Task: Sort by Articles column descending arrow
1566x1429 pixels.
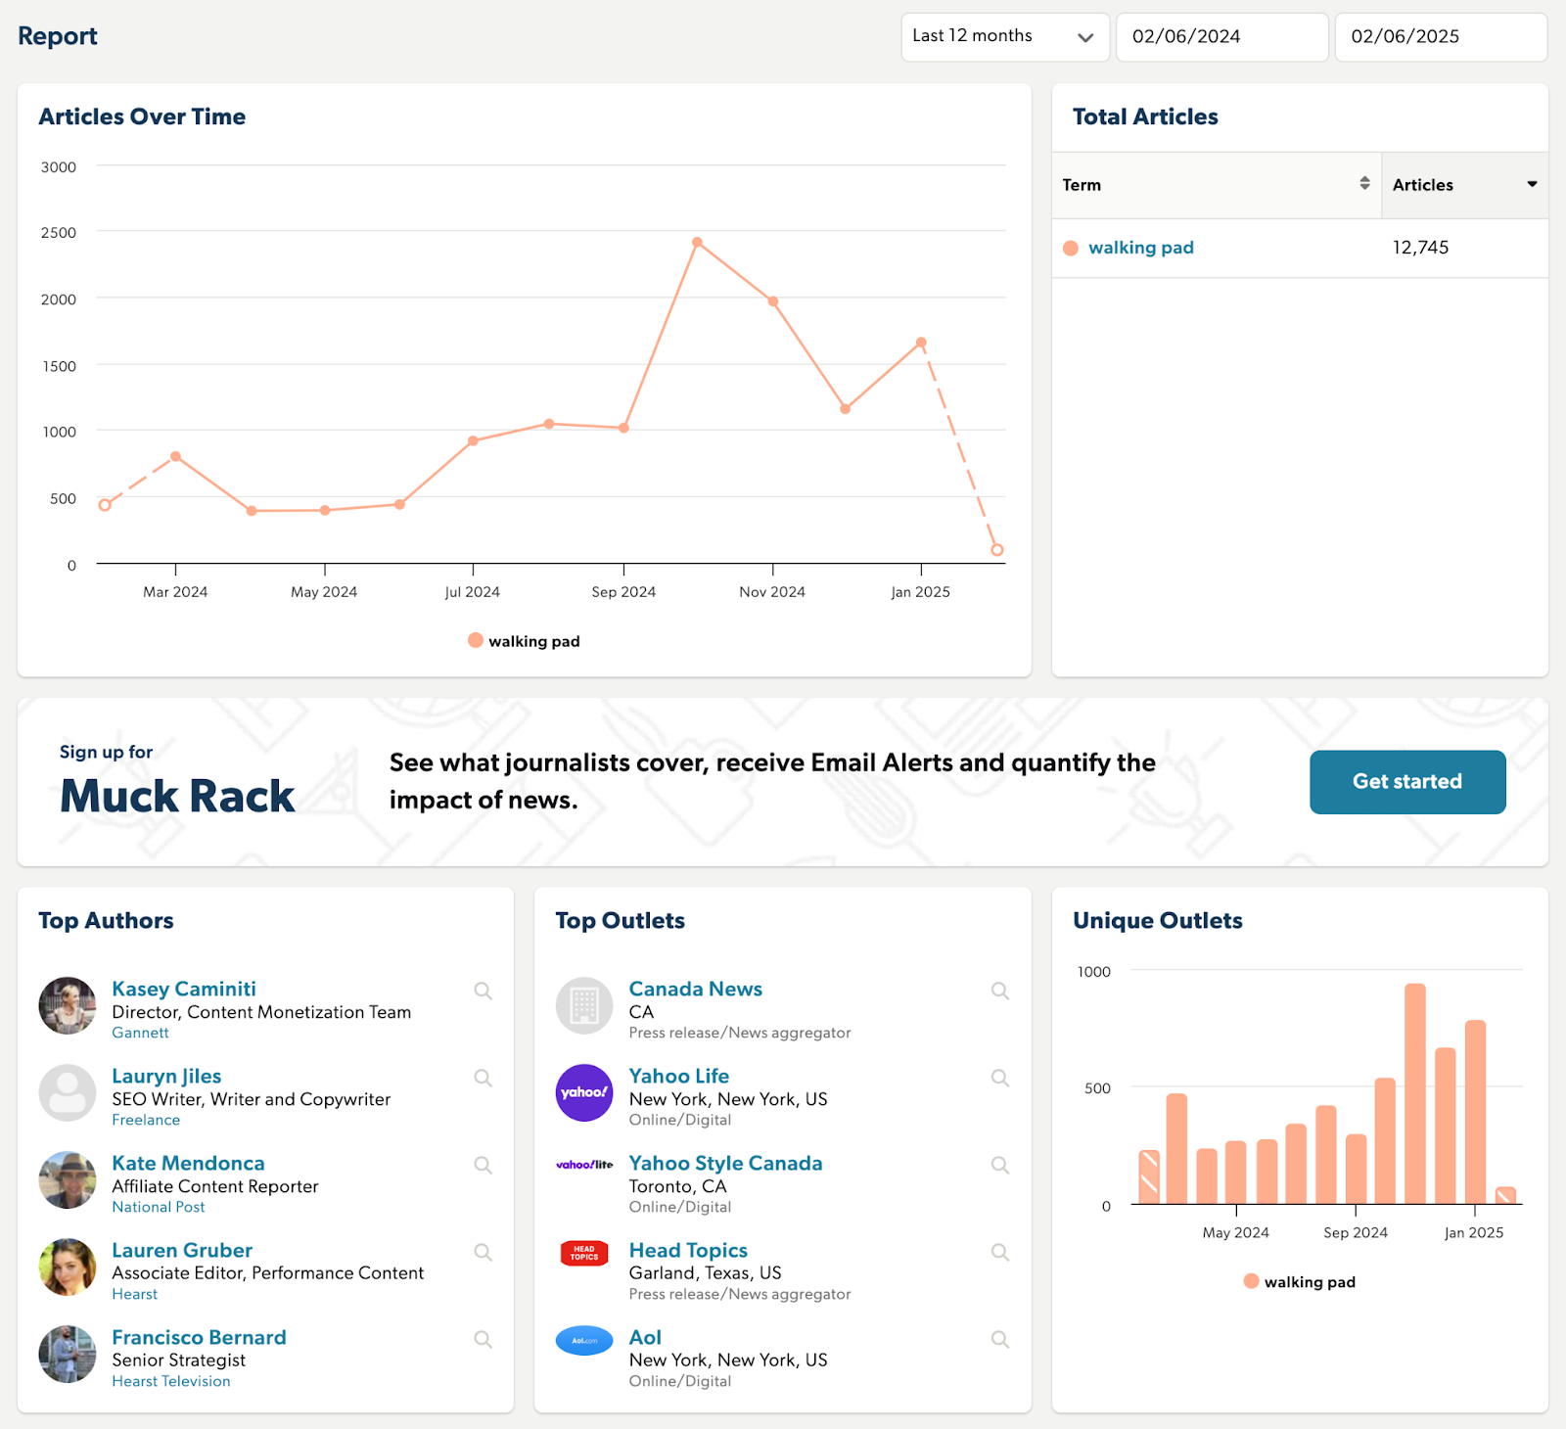Action: pyautogui.click(x=1532, y=184)
